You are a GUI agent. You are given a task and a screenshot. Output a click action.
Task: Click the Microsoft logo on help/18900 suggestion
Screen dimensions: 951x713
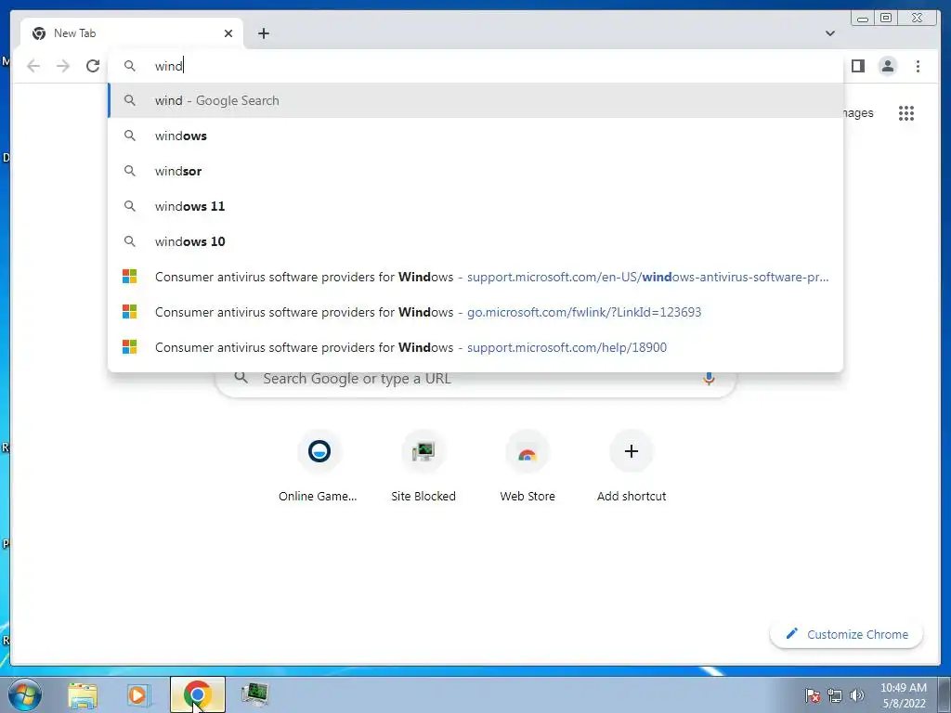click(x=130, y=347)
